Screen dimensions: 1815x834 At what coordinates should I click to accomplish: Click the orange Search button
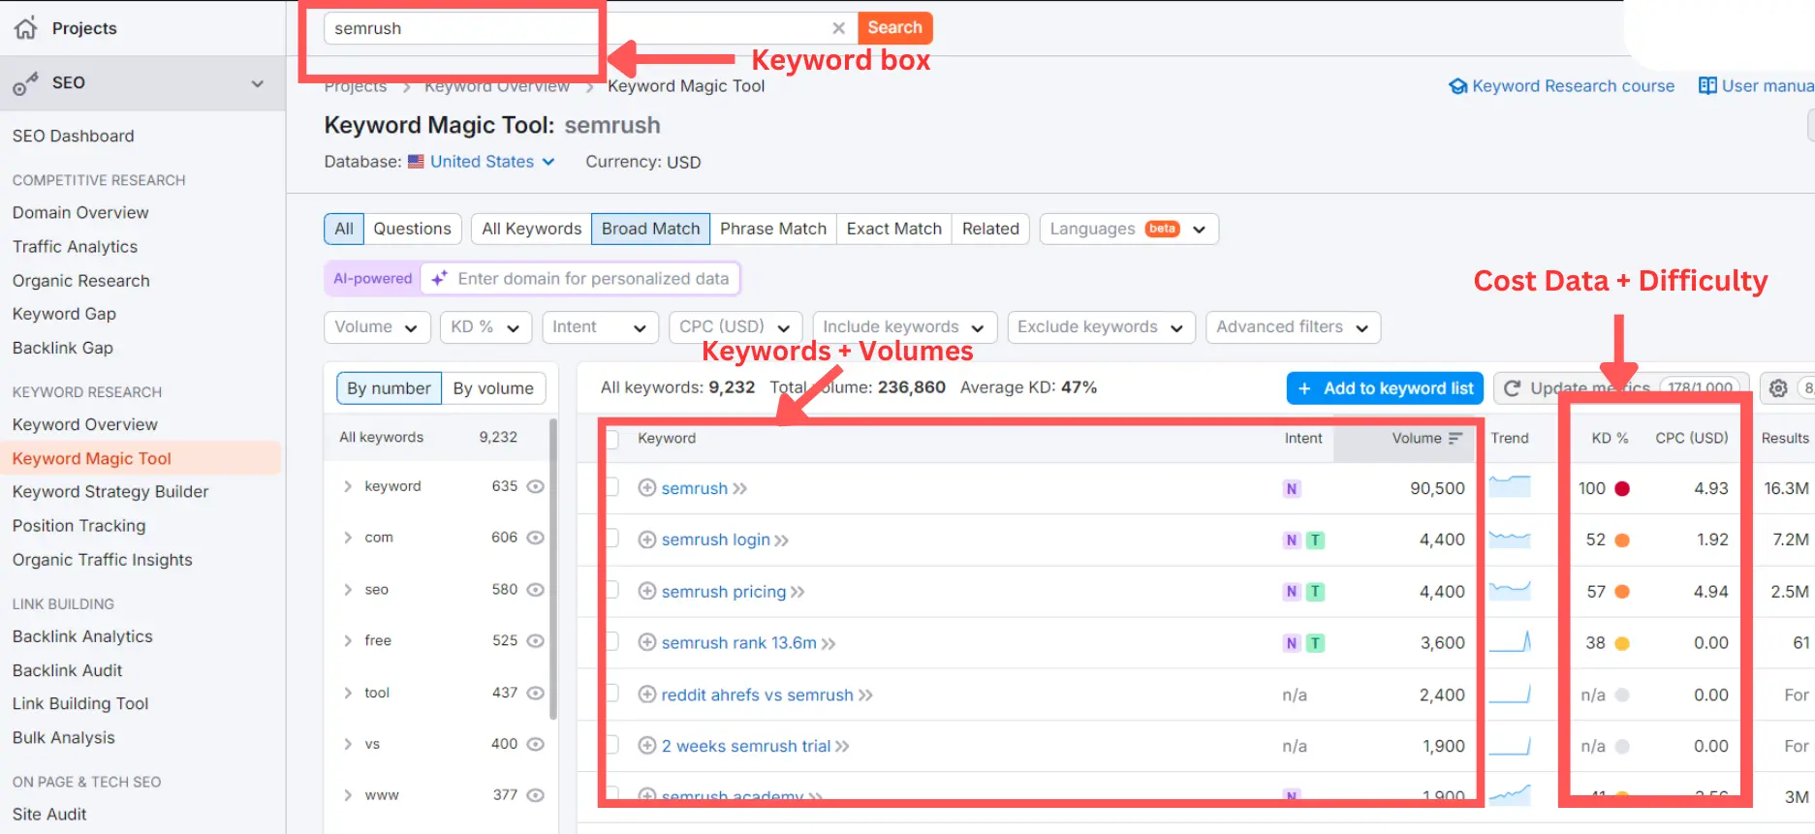point(894,28)
